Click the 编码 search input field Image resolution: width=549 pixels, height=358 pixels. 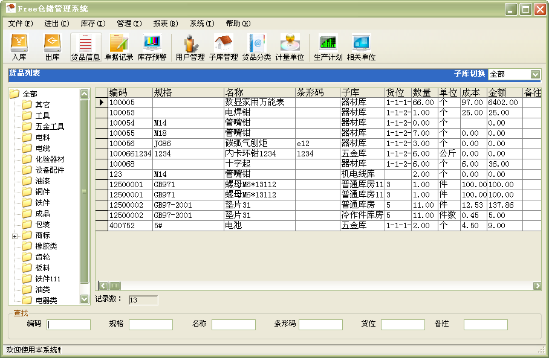(x=69, y=325)
